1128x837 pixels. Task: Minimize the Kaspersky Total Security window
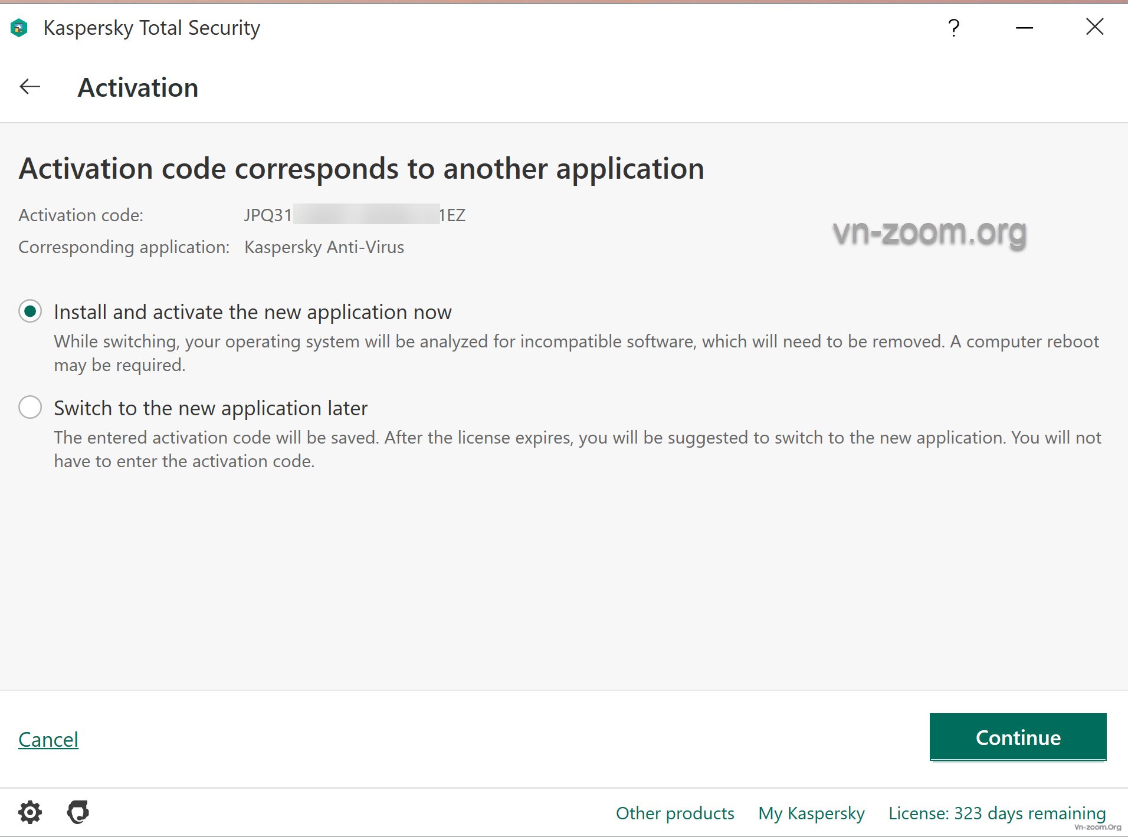(x=1024, y=28)
